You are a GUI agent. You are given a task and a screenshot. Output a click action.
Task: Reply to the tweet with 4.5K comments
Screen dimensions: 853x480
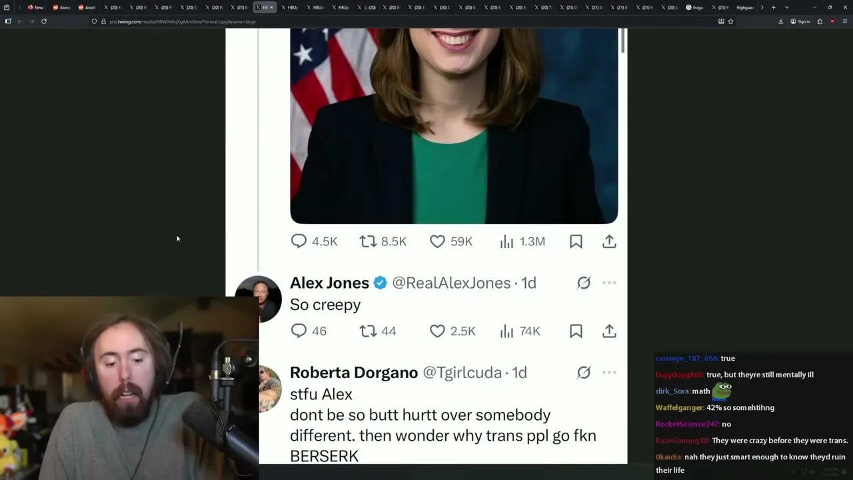pos(315,241)
